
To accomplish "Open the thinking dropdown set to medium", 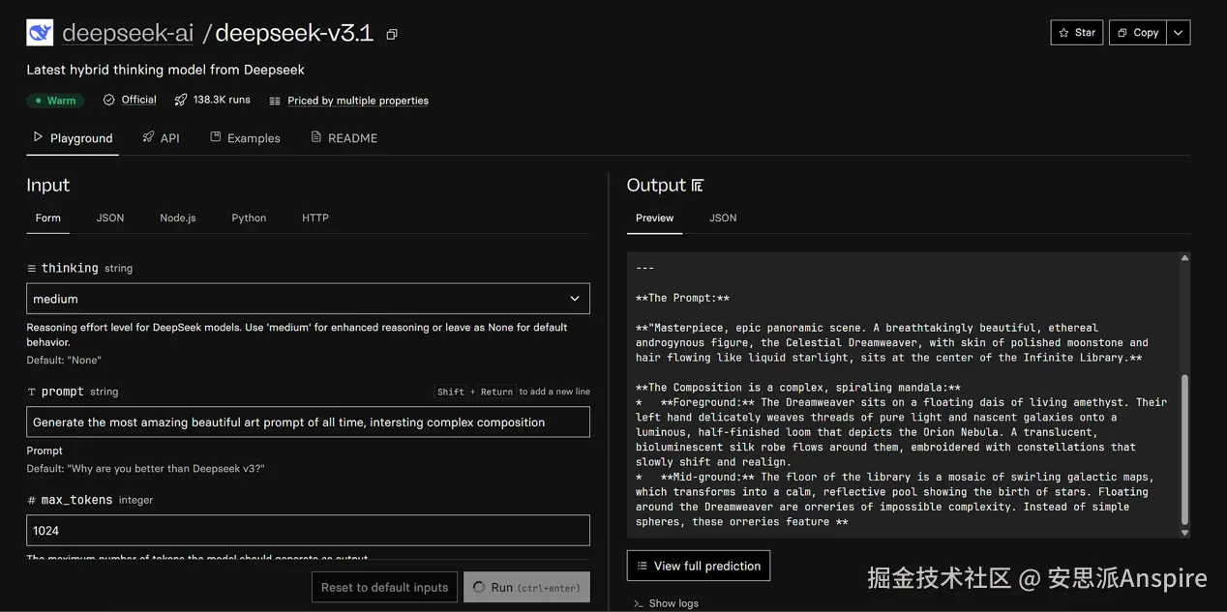I will (308, 299).
